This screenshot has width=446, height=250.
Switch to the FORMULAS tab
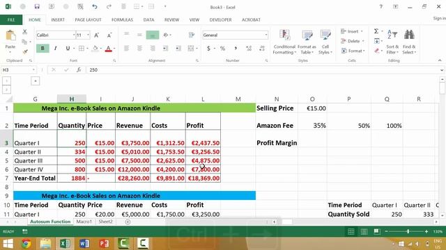[122, 20]
